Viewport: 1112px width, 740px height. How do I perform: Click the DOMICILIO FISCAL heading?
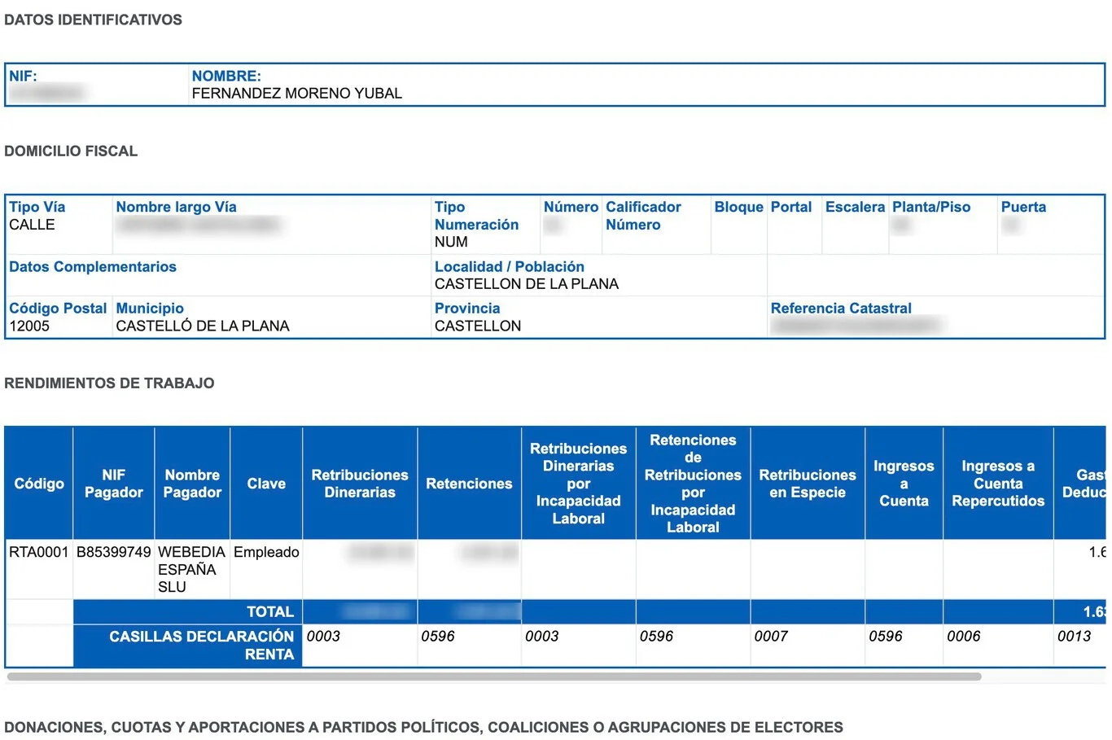[71, 151]
